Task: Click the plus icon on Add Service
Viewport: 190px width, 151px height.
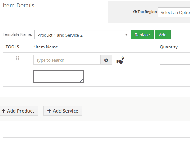Action: coord(49,111)
